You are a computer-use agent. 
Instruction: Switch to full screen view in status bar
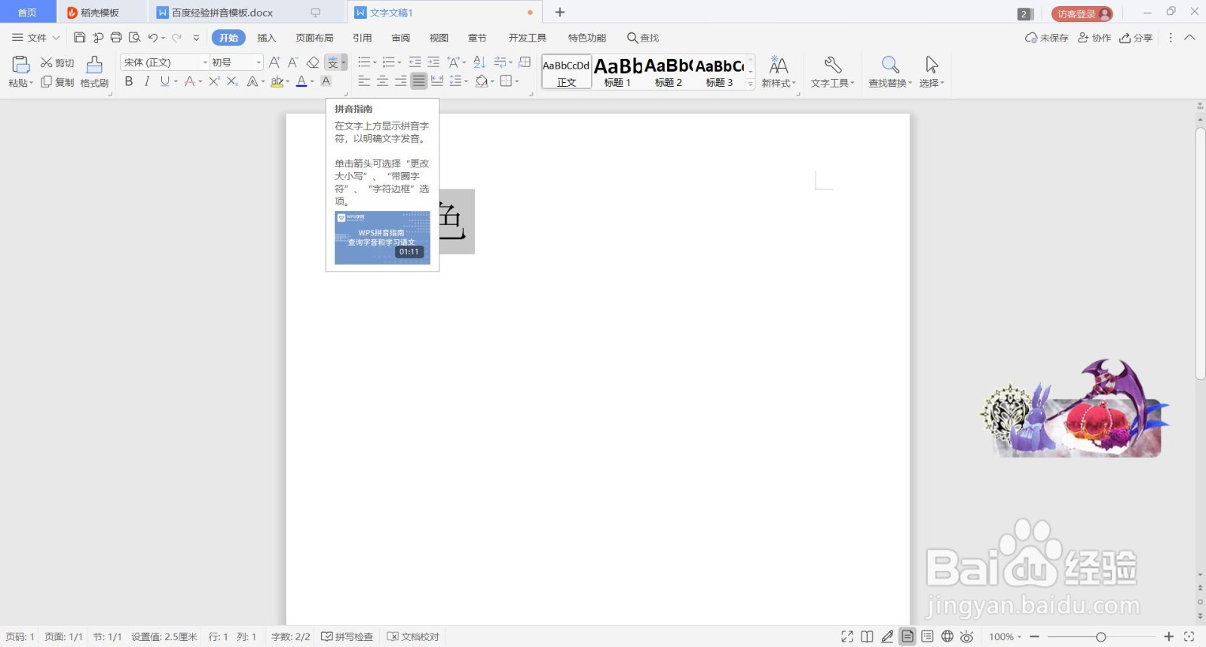(847, 636)
